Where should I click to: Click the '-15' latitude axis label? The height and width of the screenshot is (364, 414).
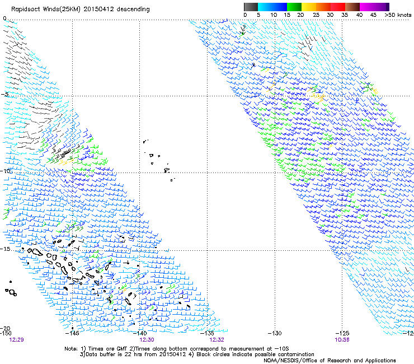coord(5,249)
